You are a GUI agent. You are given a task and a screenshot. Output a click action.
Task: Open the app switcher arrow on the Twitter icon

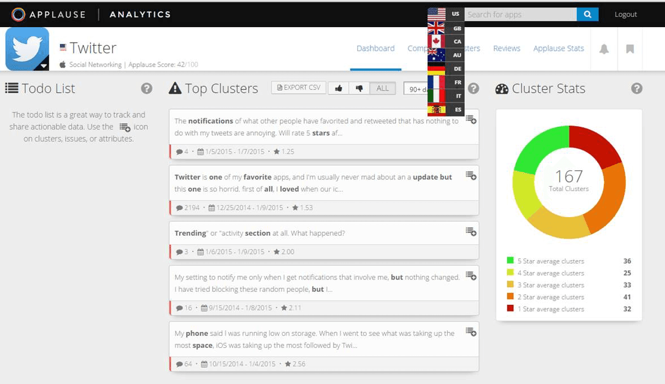43,66
